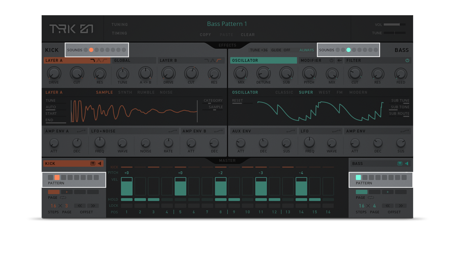Select the first Kick sound slot
The height and width of the screenshot is (261, 455).
click(x=86, y=50)
